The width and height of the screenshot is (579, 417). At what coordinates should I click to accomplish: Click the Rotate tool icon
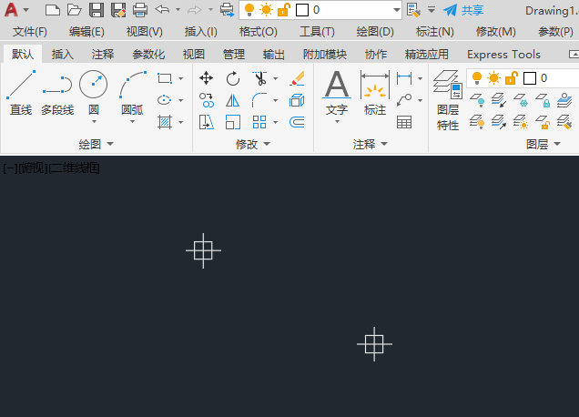coord(233,78)
